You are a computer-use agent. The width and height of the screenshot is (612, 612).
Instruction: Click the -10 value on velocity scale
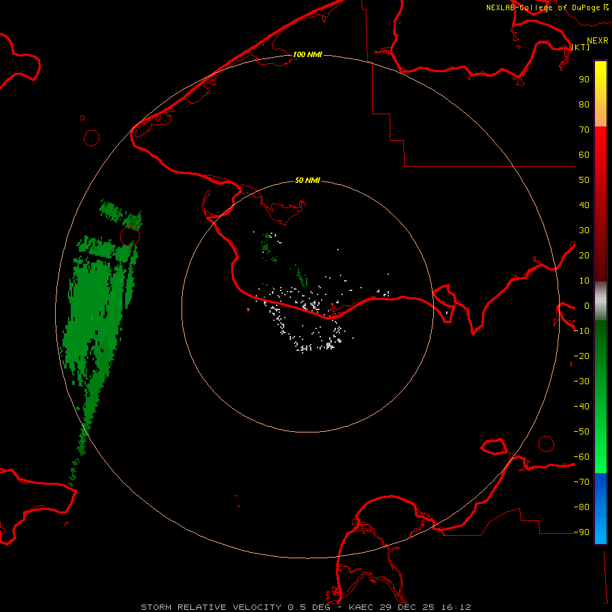coord(581,331)
